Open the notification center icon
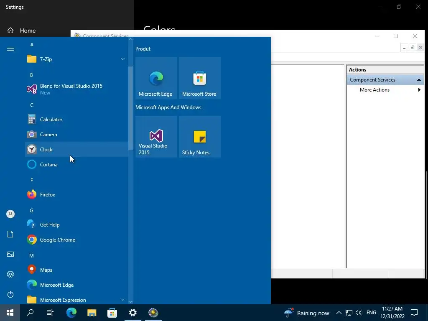Image resolution: width=428 pixels, height=321 pixels. (x=414, y=313)
